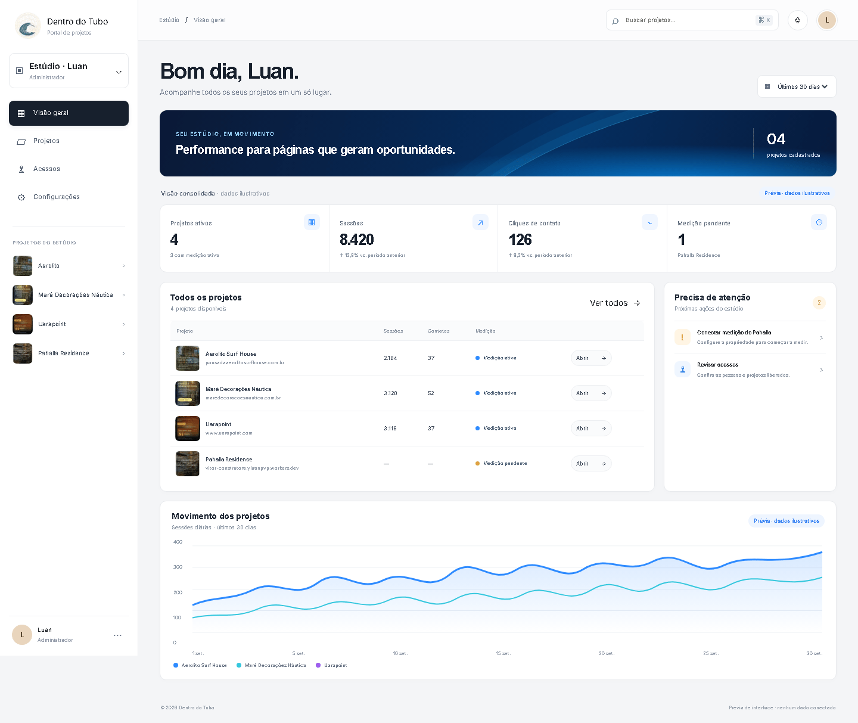Click the purple Uarapoint legend dot
The image size is (858, 723).
click(x=318, y=665)
